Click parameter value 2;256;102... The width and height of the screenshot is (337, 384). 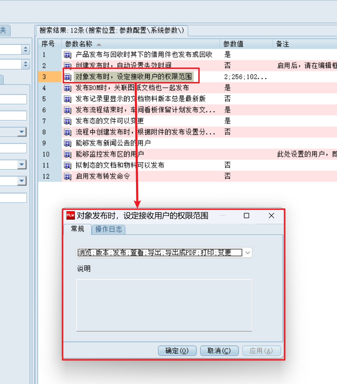[x=245, y=77]
